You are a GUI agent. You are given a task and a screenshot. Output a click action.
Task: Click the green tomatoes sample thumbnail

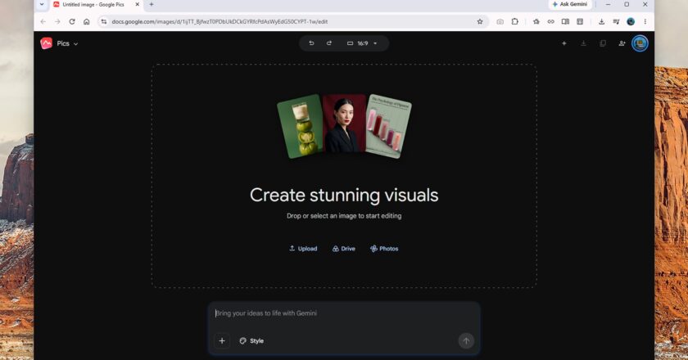[x=301, y=126]
